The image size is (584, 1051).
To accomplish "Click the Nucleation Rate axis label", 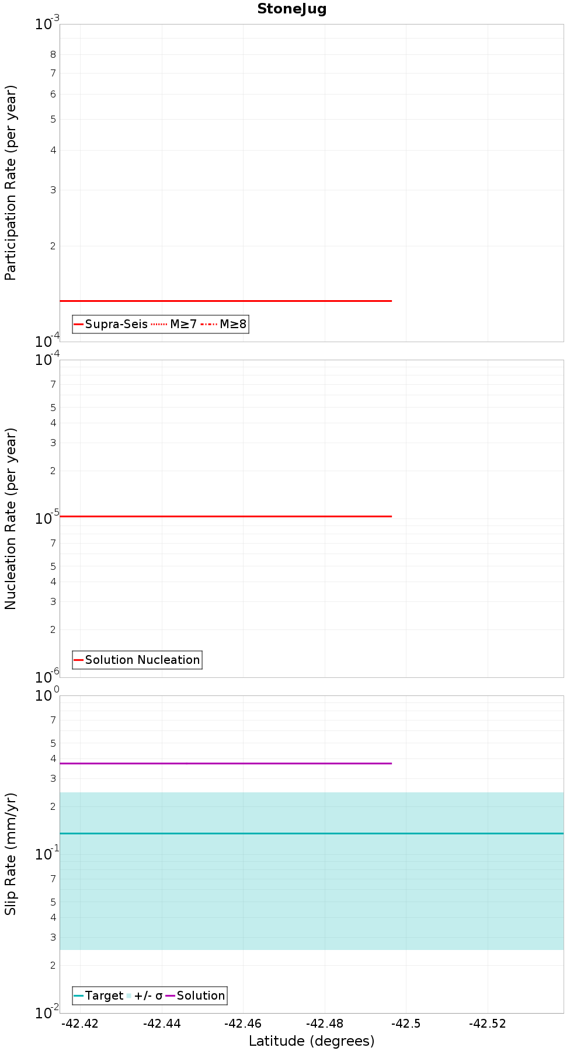I will click(11, 519).
